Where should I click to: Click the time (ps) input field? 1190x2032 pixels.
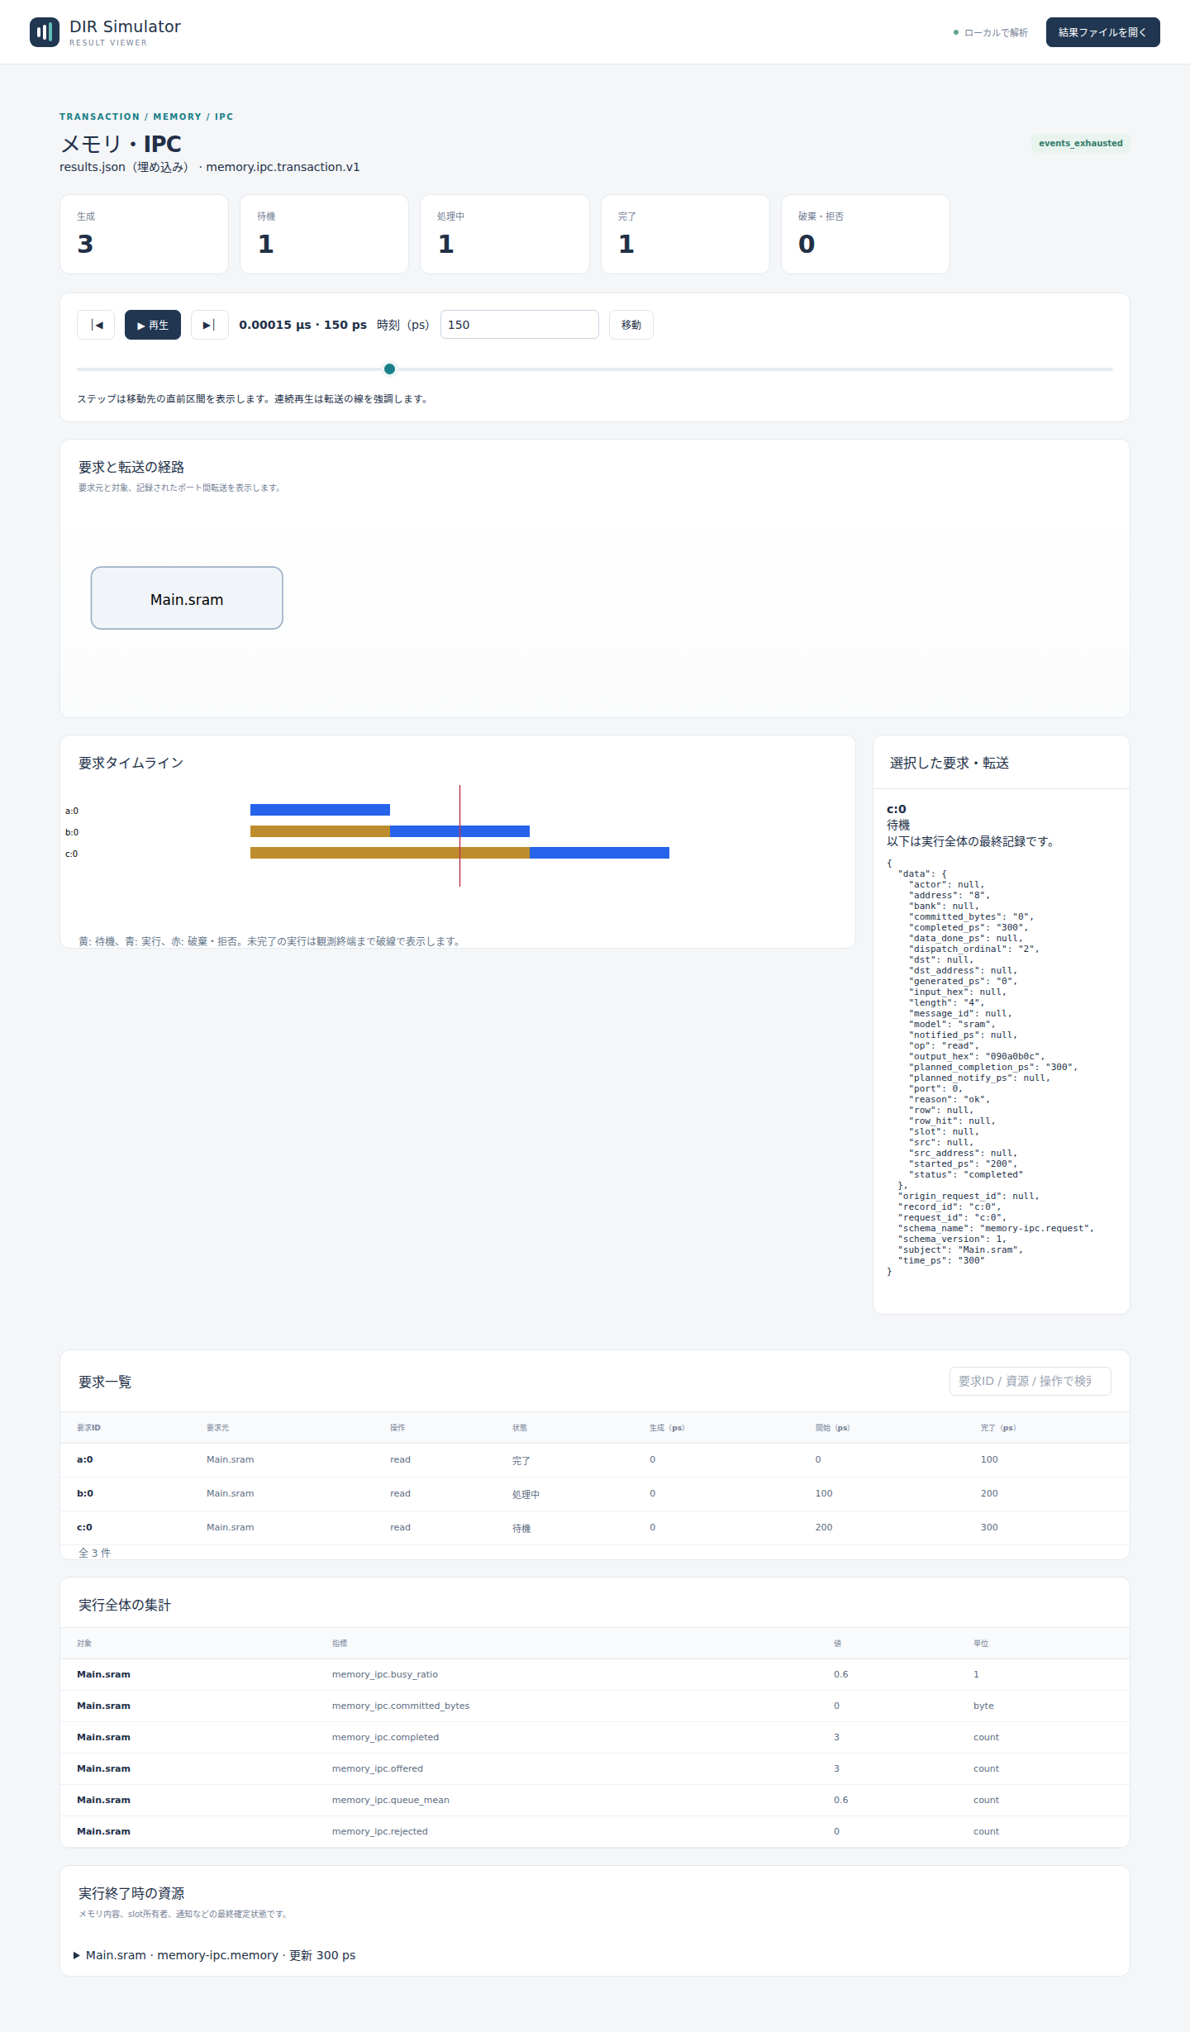[x=520, y=325]
